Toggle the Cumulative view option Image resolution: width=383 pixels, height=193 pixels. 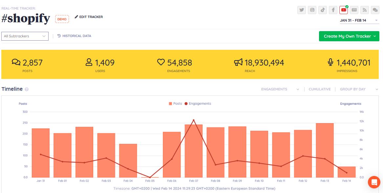point(319,89)
